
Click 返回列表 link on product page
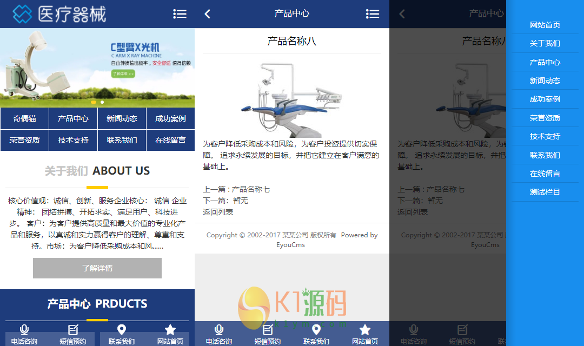tap(218, 212)
